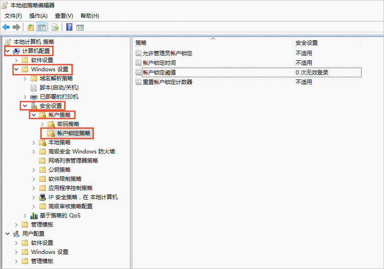This screenshot has width=384, height=269.
Task: Click the 密码策略 folder icon
Action: 51,124
